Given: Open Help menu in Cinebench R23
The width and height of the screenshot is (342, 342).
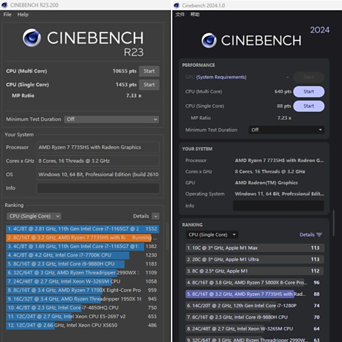Looking at the screenshot, I should click(x=23, y=15).
